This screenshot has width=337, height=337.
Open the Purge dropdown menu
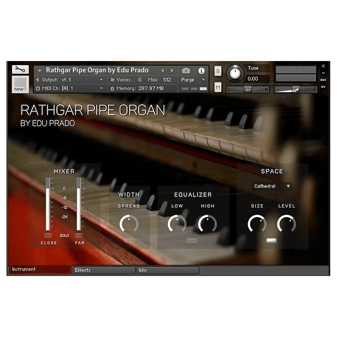[x=193, y=80]
